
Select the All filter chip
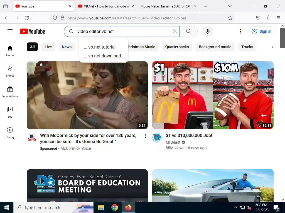[x=32, y=47]
